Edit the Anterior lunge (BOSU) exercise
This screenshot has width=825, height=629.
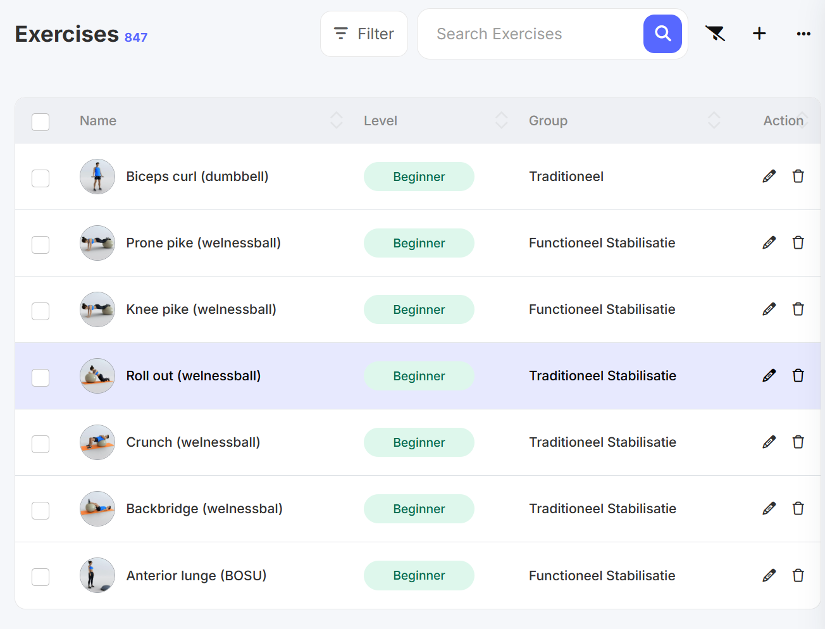(769, 576)
